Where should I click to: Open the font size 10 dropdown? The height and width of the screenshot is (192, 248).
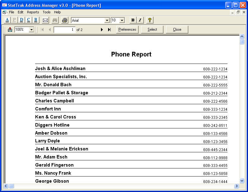pyautogui.click(x=122, y=20)
